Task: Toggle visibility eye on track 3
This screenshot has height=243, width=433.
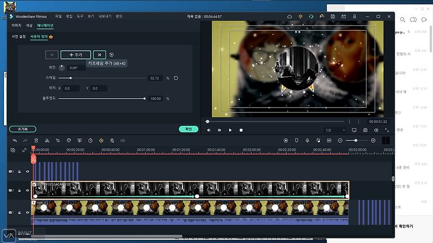Action: (27, 171)
